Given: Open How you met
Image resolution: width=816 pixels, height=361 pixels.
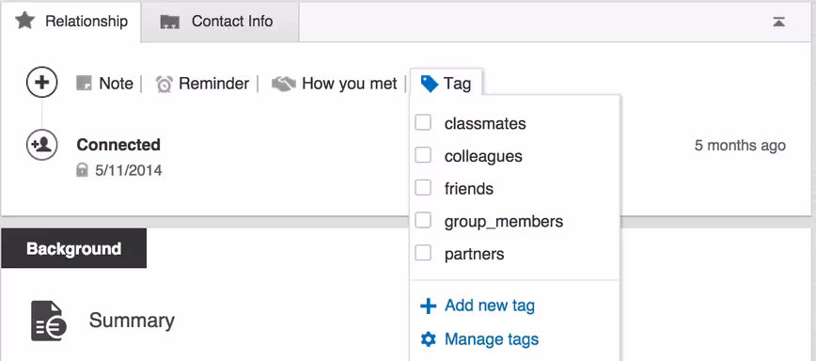Looking at the screenshot, I should point(335,84).
